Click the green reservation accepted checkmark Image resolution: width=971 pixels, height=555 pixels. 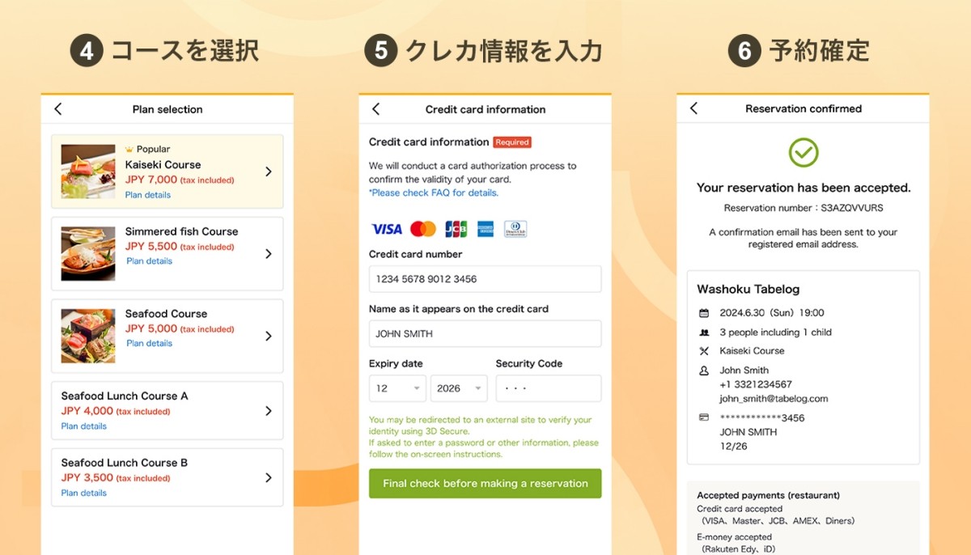pyautogui.click(x=804, y=152)
